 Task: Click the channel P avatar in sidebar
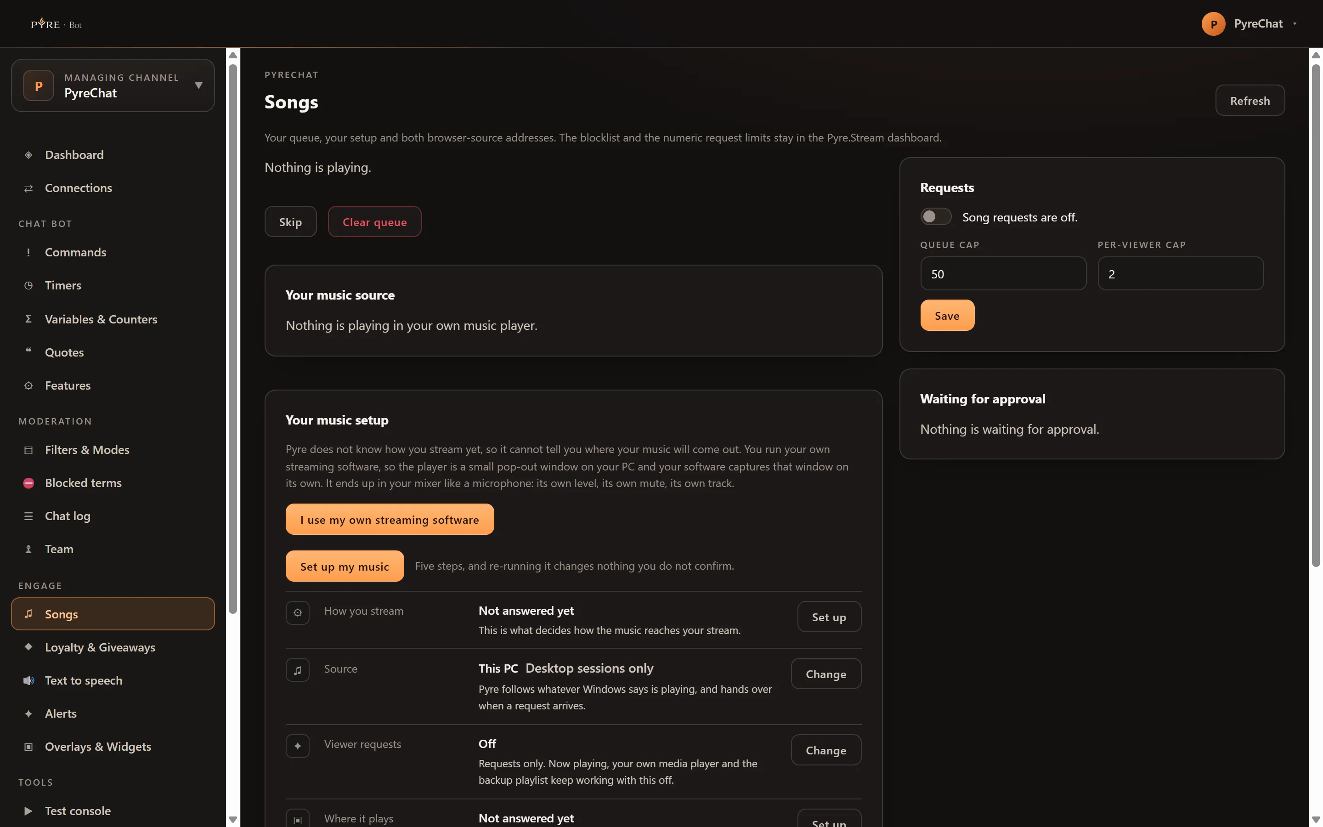[38, 85]
